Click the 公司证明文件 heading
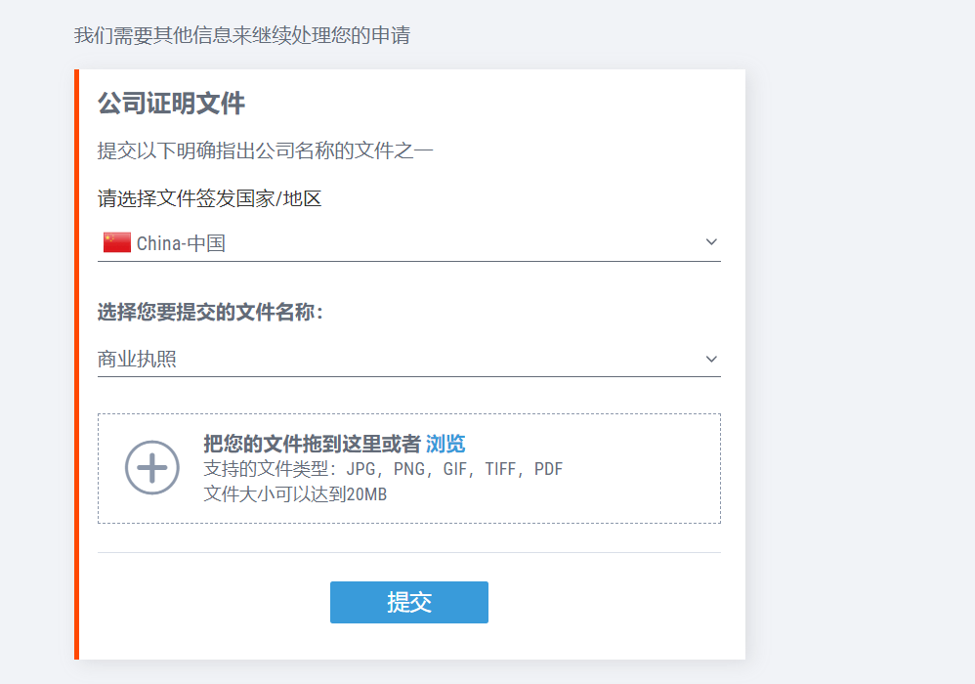975x684 pixels. click(x=172, y=104)
